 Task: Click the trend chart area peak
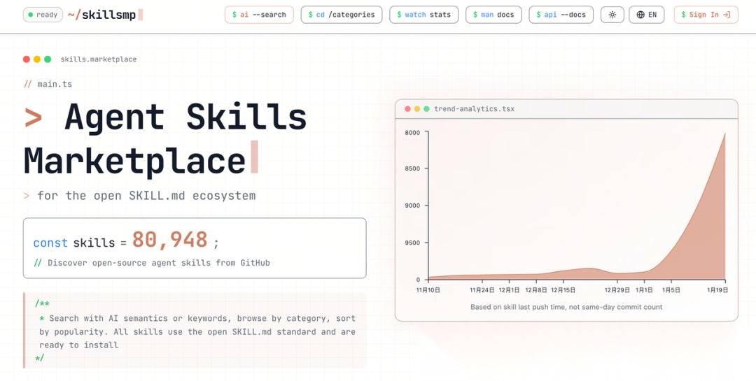724,134
